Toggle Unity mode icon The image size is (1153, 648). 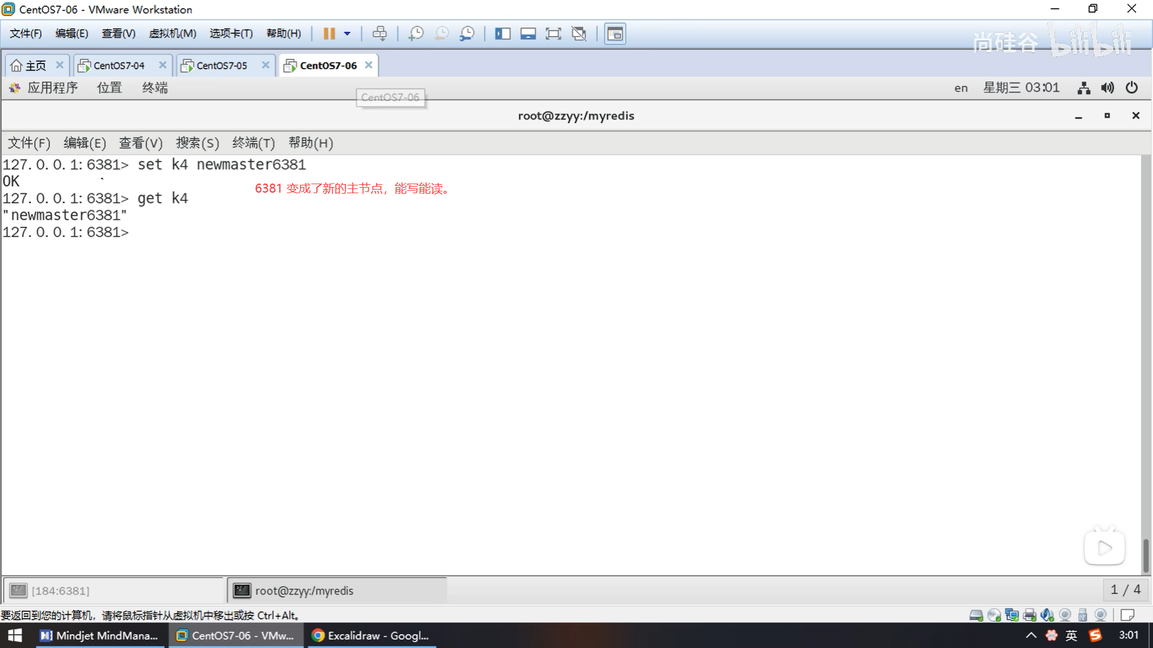point(579,34)
